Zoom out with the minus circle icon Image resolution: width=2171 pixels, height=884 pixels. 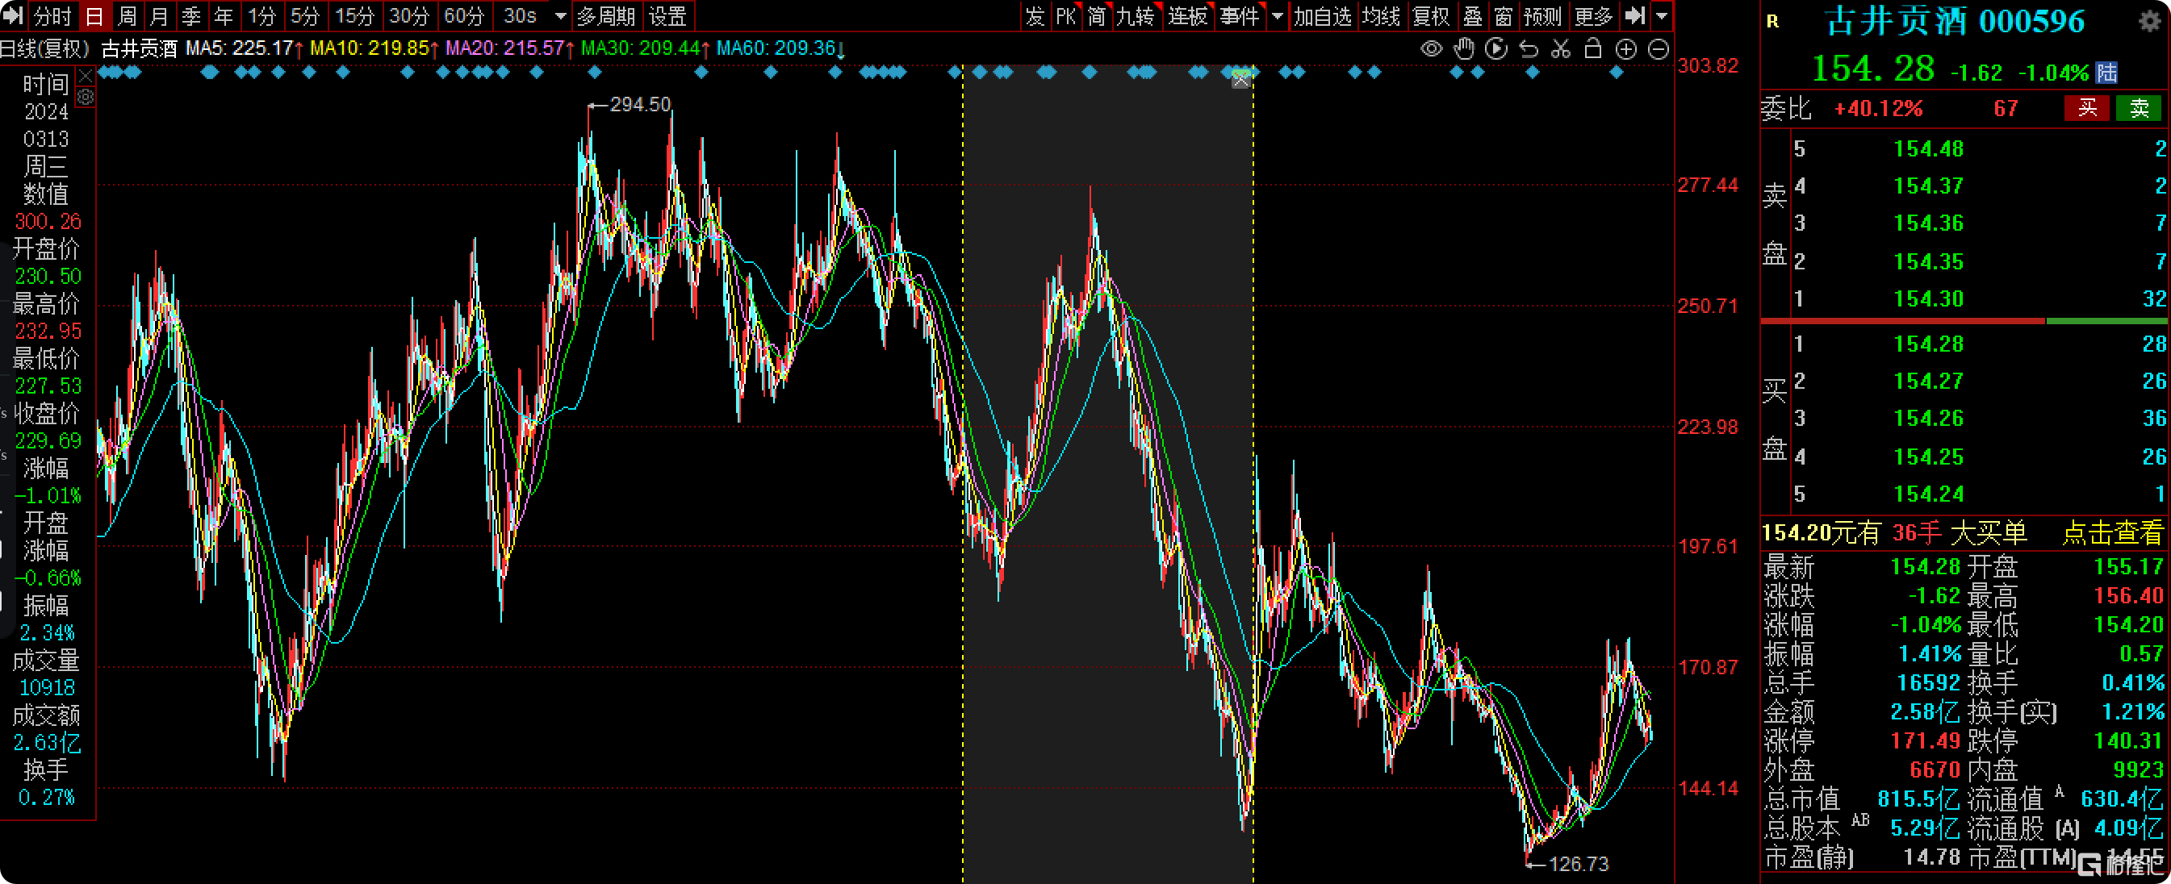tap(1658, 49)
